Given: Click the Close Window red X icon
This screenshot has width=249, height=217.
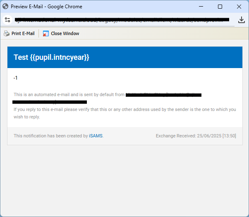Looking at the screenshot, I should [x=46, y=33].
